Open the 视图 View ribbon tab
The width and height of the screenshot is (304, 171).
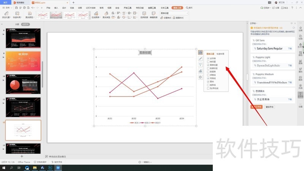pyautogui.click(x=109, y=8)
